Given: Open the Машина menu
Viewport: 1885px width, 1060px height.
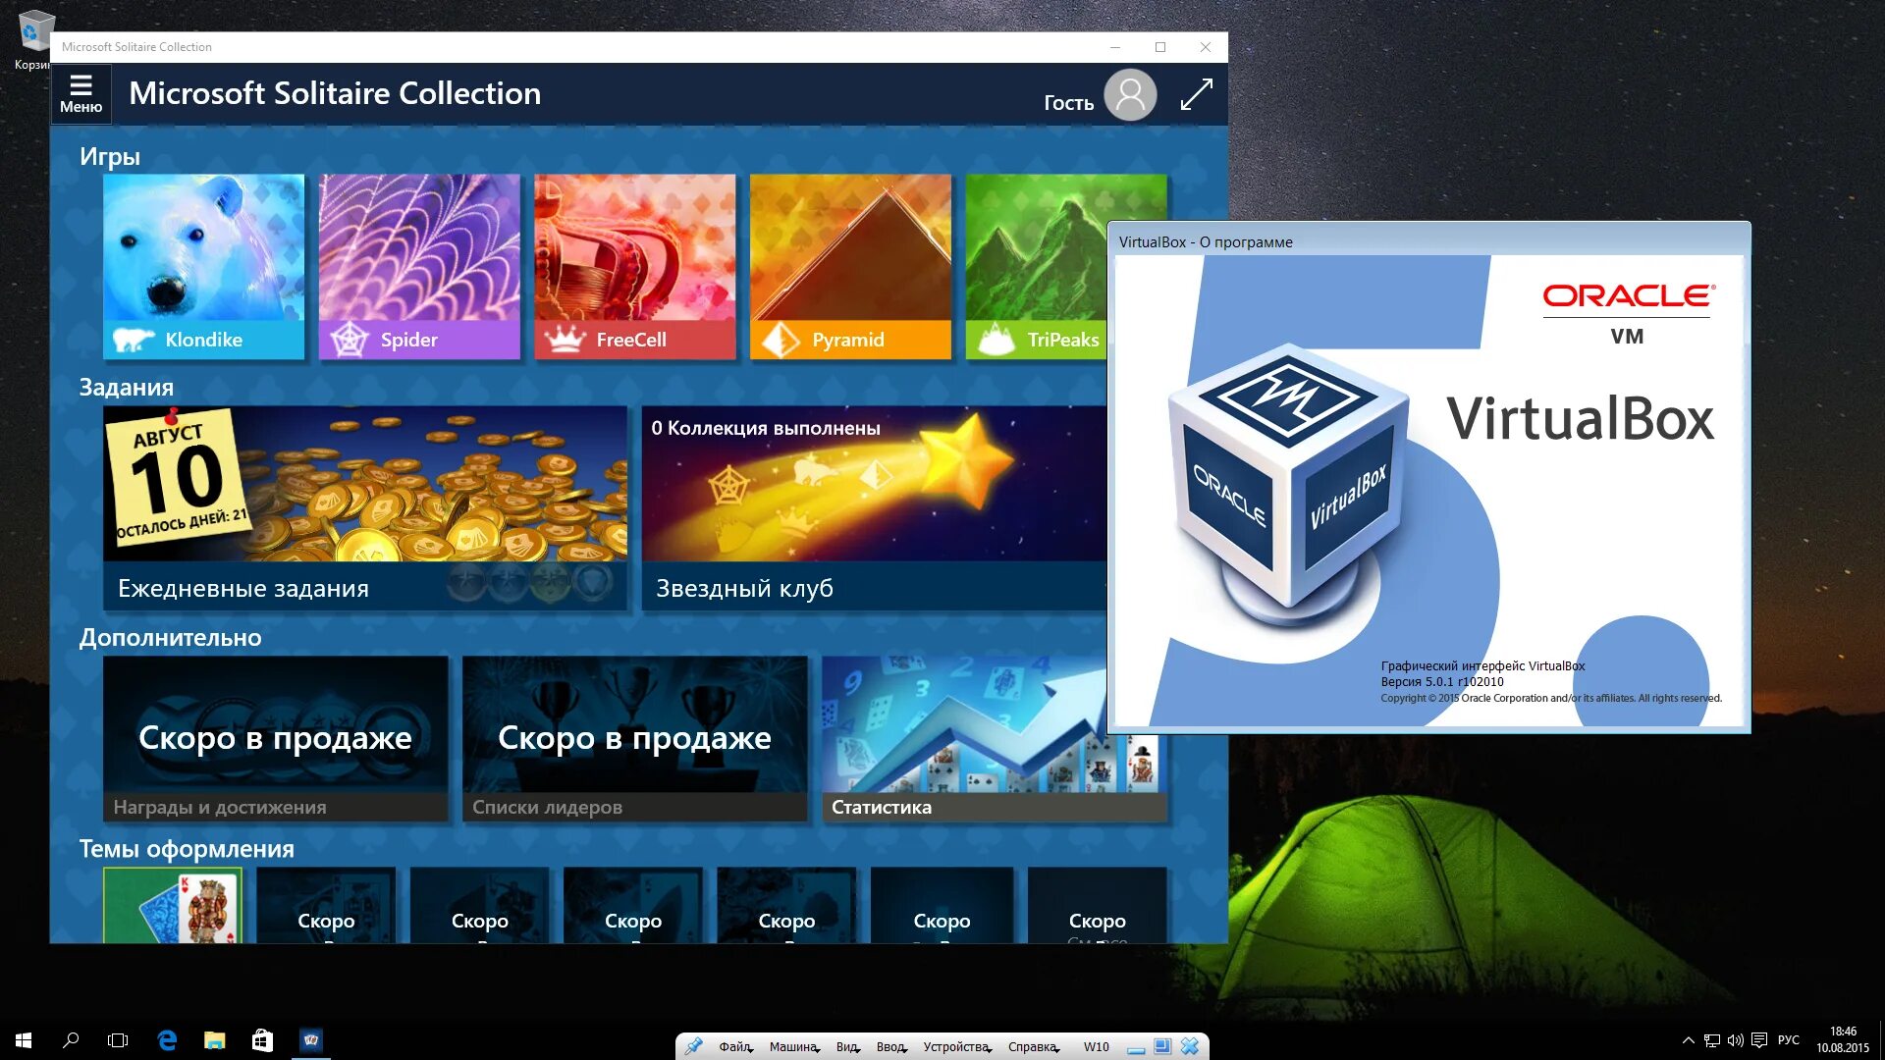Looking at the screenshot, I should click(793, 1047).
